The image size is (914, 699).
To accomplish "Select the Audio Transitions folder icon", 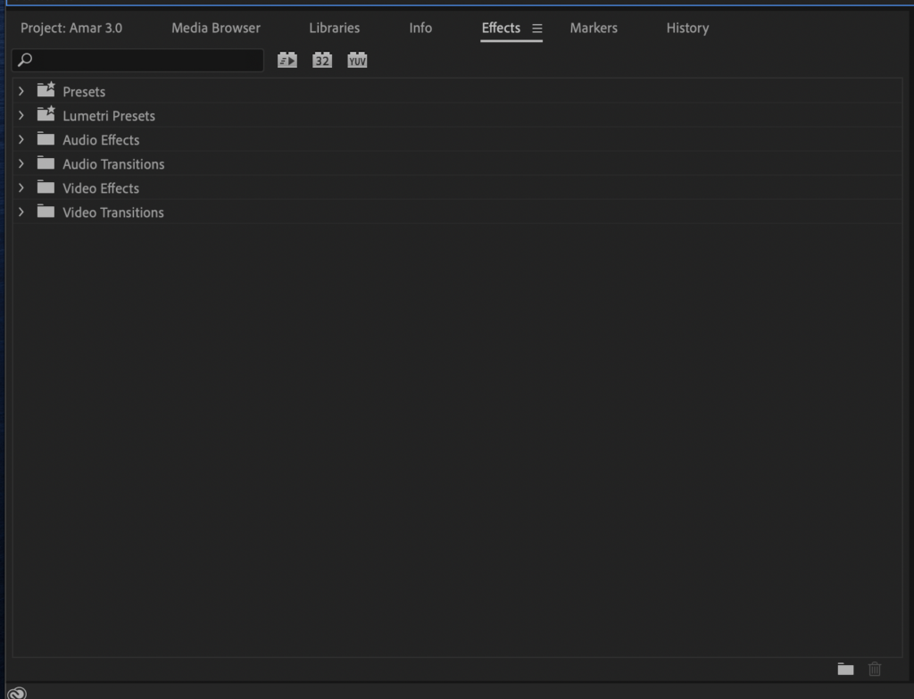I will click(x=46, y=162).
